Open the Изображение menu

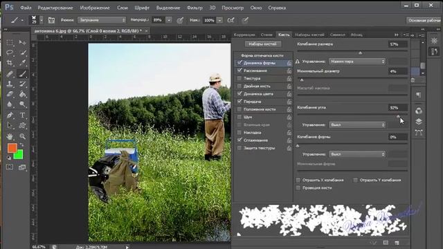point(95,8)
